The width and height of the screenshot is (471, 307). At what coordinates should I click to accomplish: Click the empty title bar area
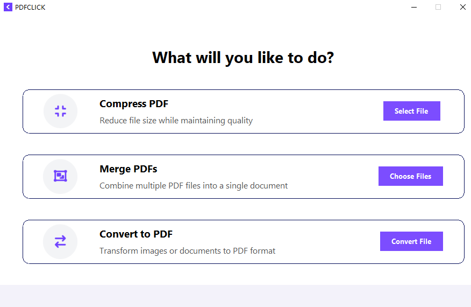pyautogui.click(x=215, y=8)
